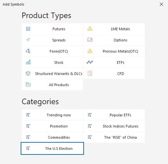Choose Stock Indices Futures category
This screenshot has width=168, height=164.
(114, 126)
